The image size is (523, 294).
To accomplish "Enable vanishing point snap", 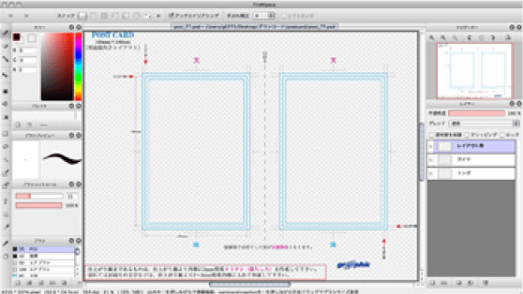I will [115, 16].
